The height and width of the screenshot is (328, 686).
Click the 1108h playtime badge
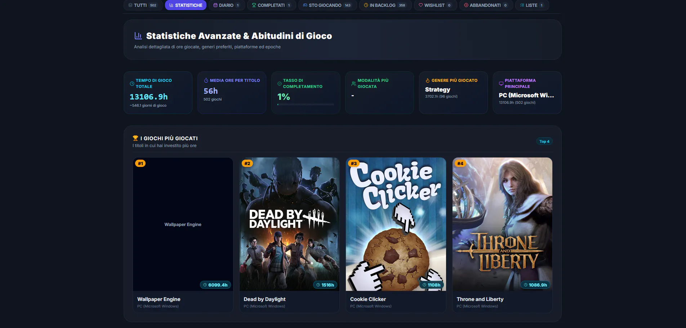(x=432, y=285)
